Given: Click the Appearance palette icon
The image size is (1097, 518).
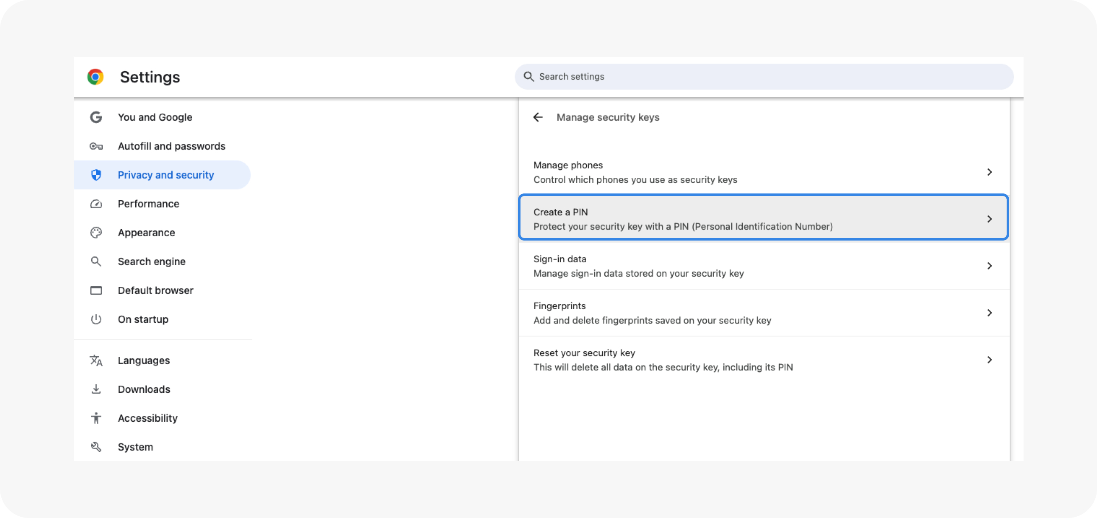Looking at the screenshot, I should [96, 232].
